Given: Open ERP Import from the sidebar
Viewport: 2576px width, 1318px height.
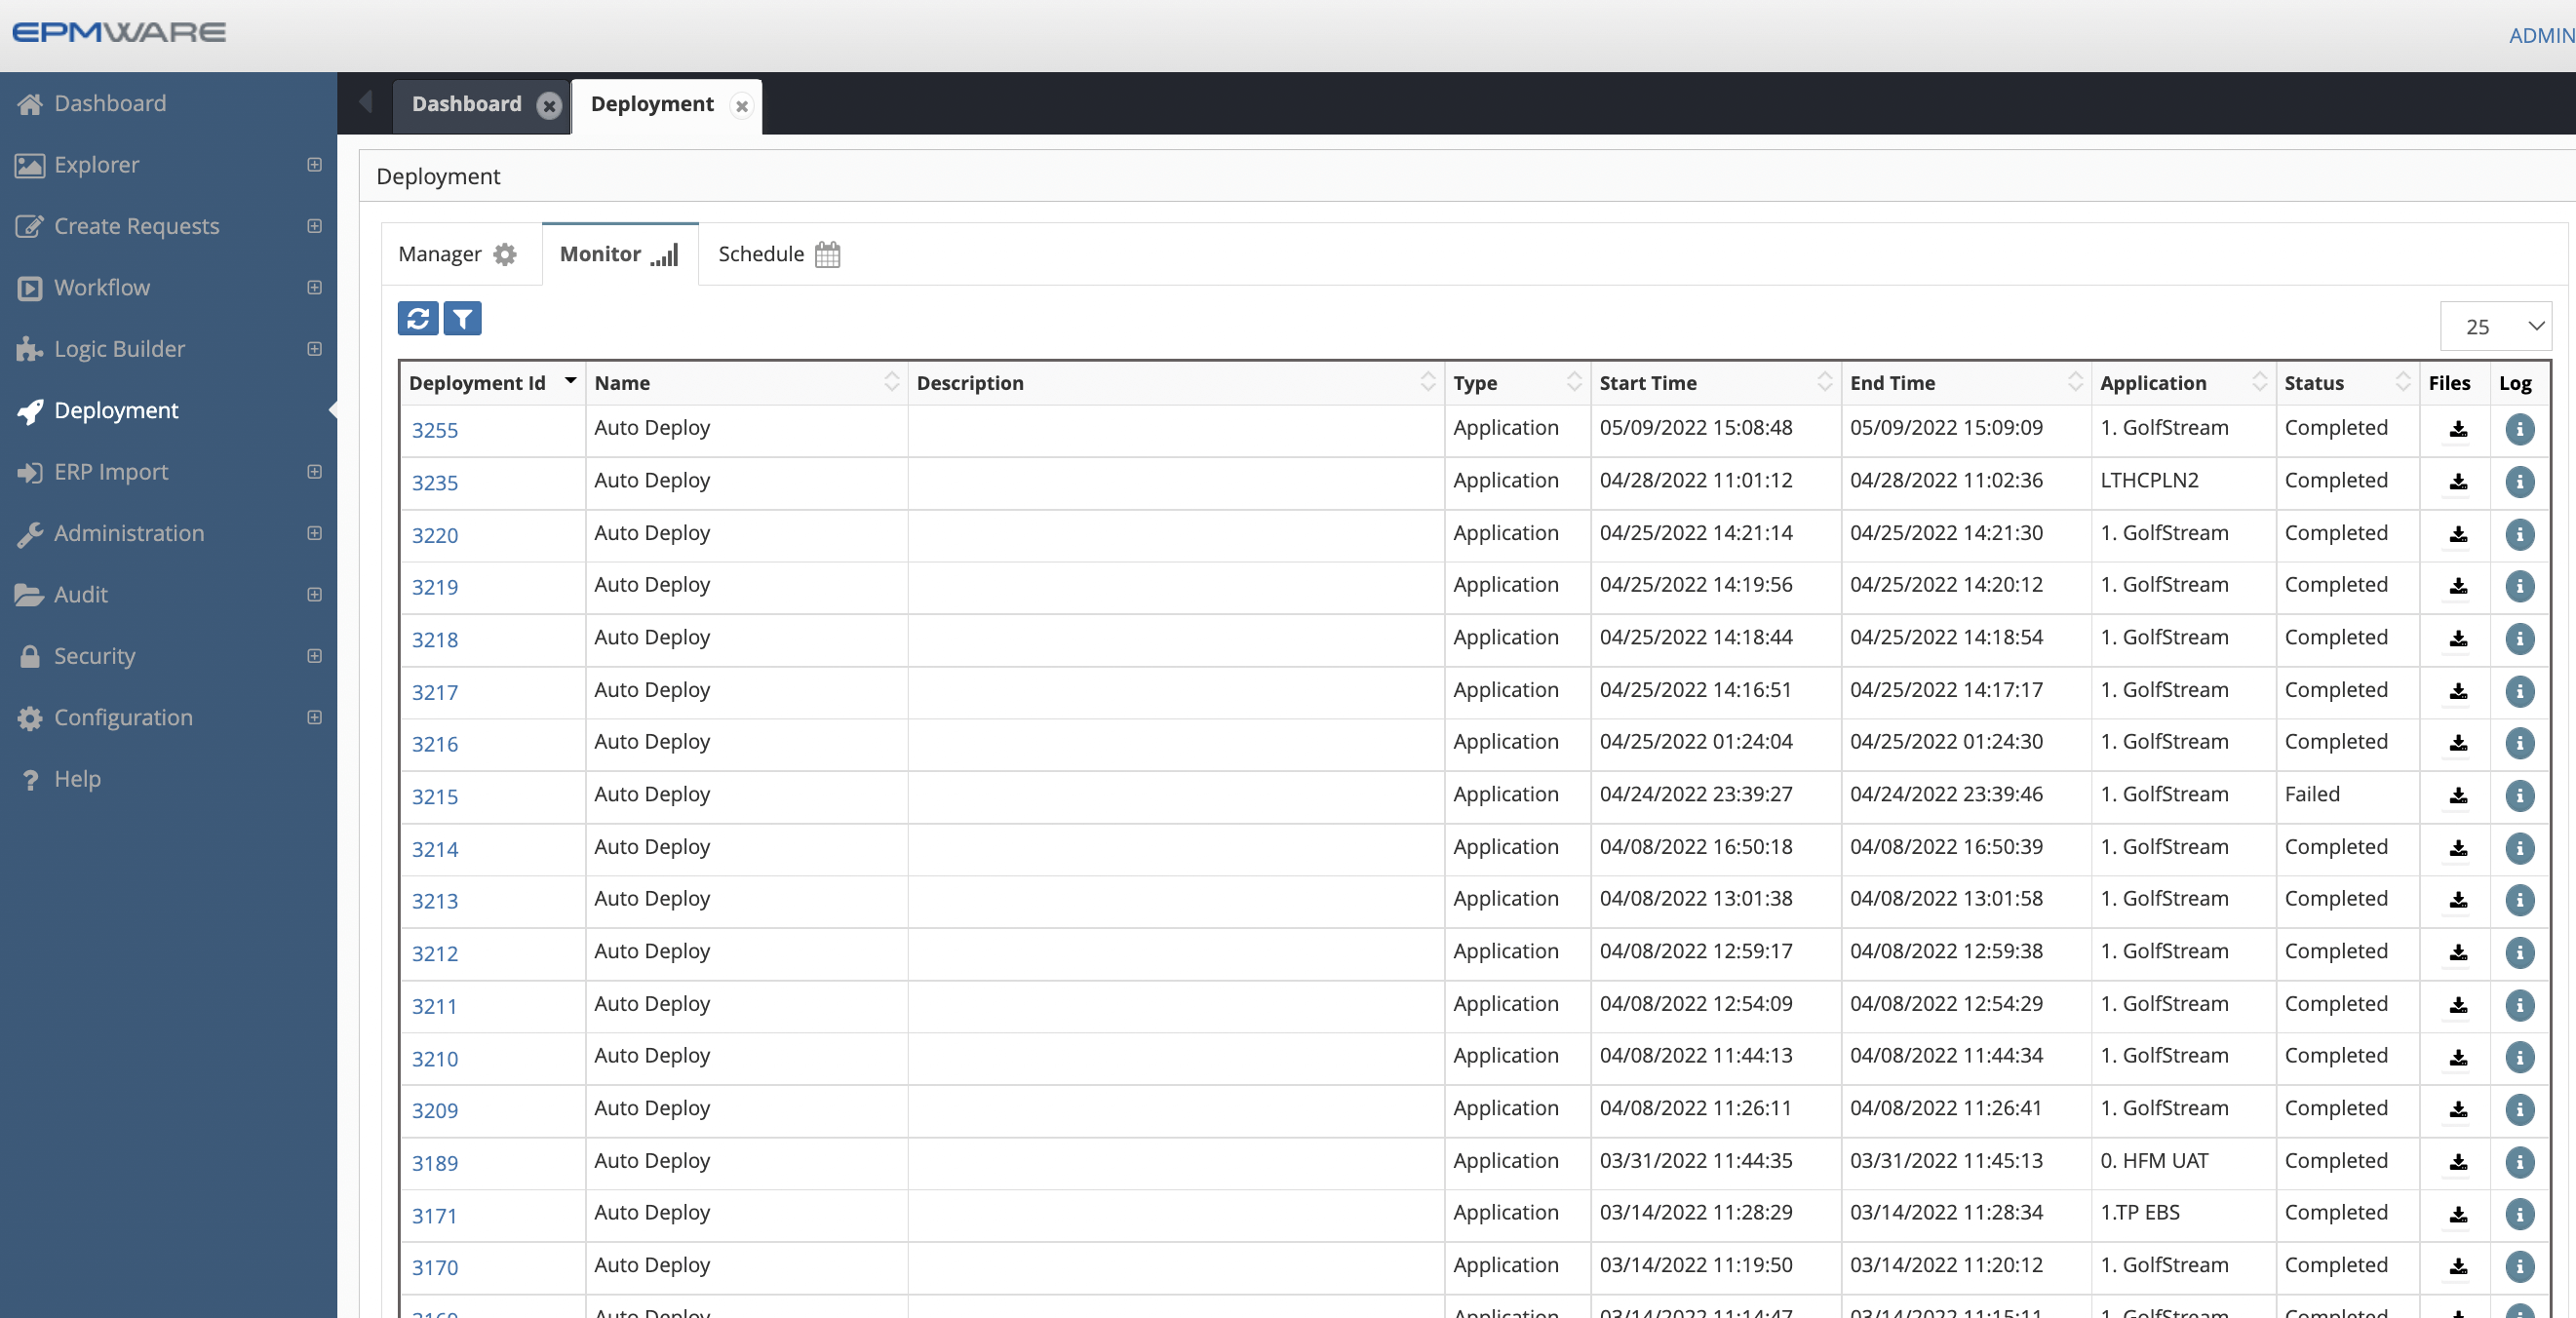Looking at the screenshot, I should 110,471.
